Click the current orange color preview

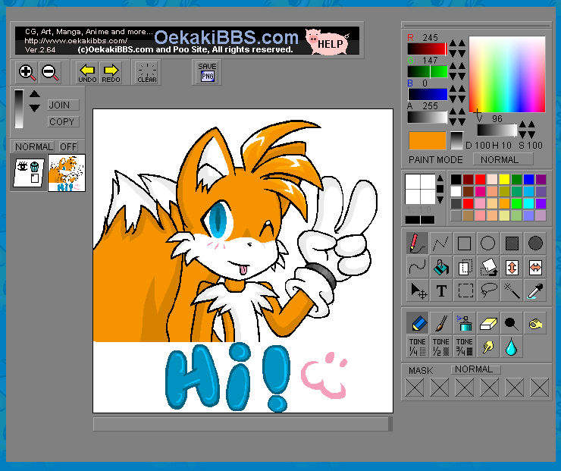427,140
